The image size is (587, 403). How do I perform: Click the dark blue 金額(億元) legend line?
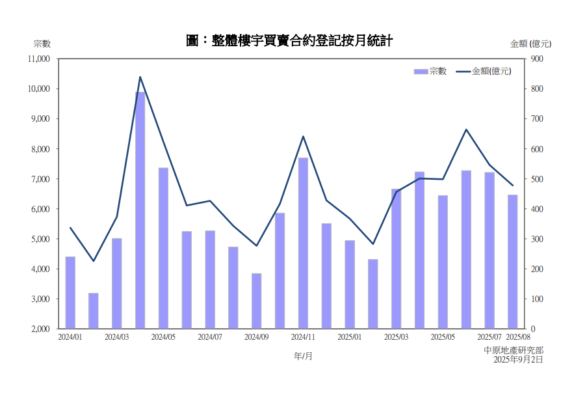coord(463,71)
